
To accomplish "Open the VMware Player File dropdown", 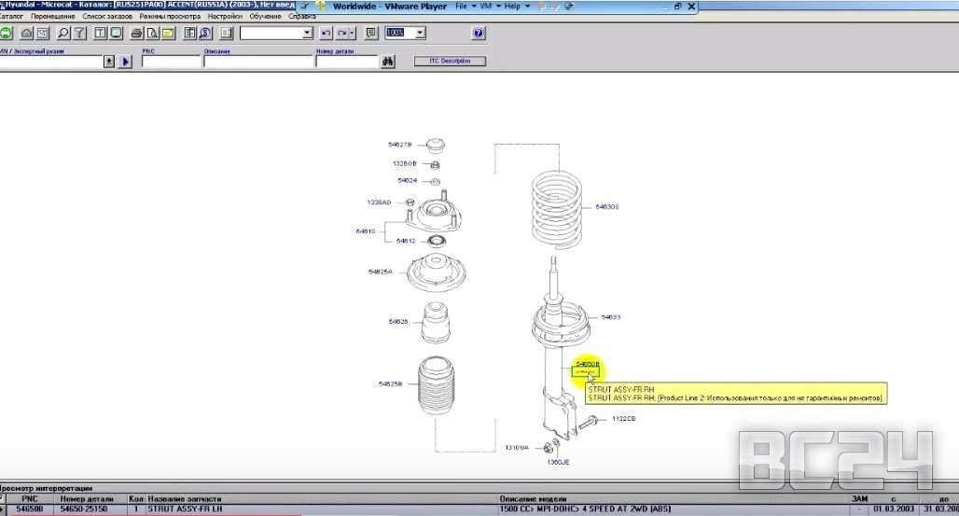I will (465, 7).
